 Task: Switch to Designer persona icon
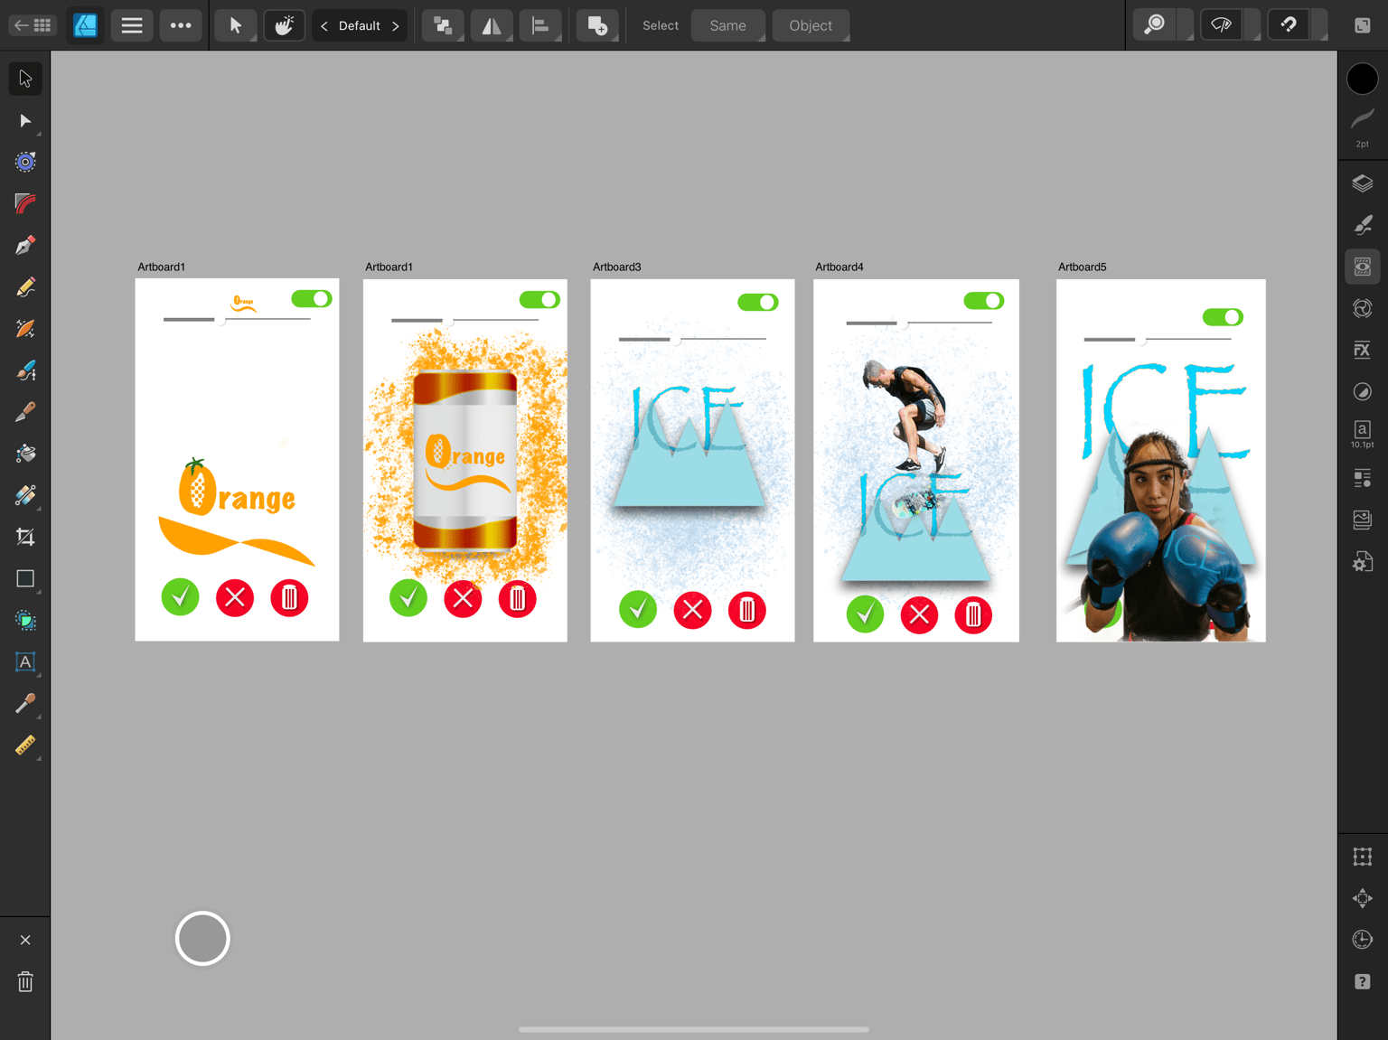click(x=85, y=25)
